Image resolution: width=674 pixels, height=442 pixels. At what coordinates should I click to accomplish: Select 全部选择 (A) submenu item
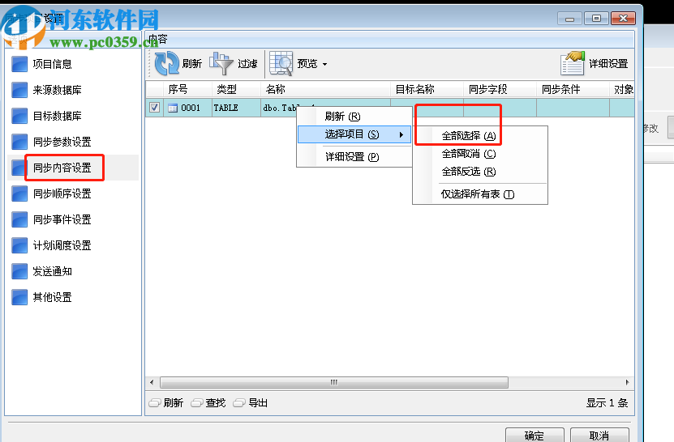coord(480,136)
